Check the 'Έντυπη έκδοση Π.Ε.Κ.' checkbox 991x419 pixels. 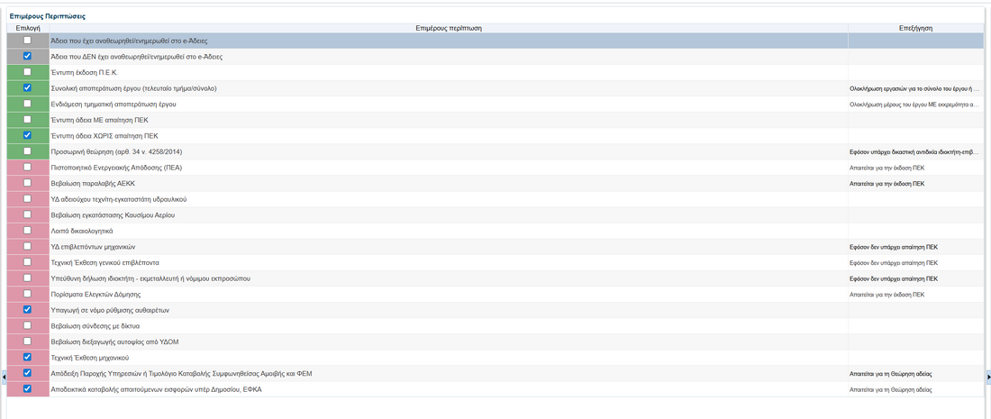[x=27, y=72]
